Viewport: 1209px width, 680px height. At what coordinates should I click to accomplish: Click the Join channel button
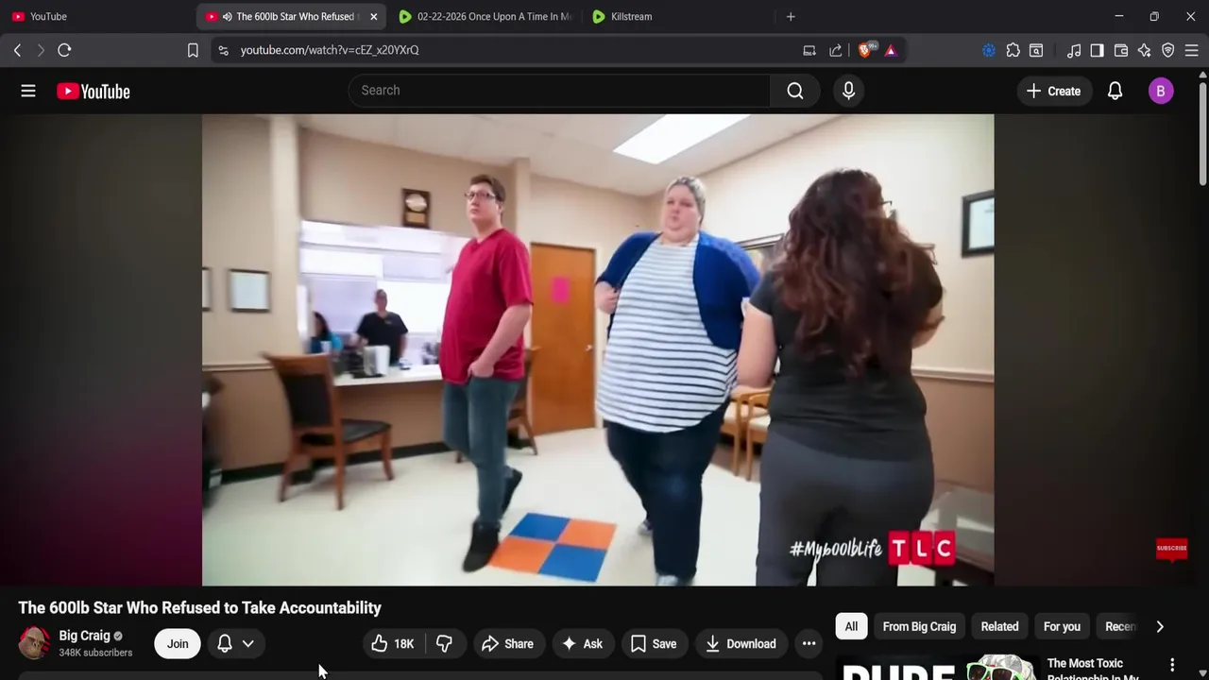tap(178, 644)
